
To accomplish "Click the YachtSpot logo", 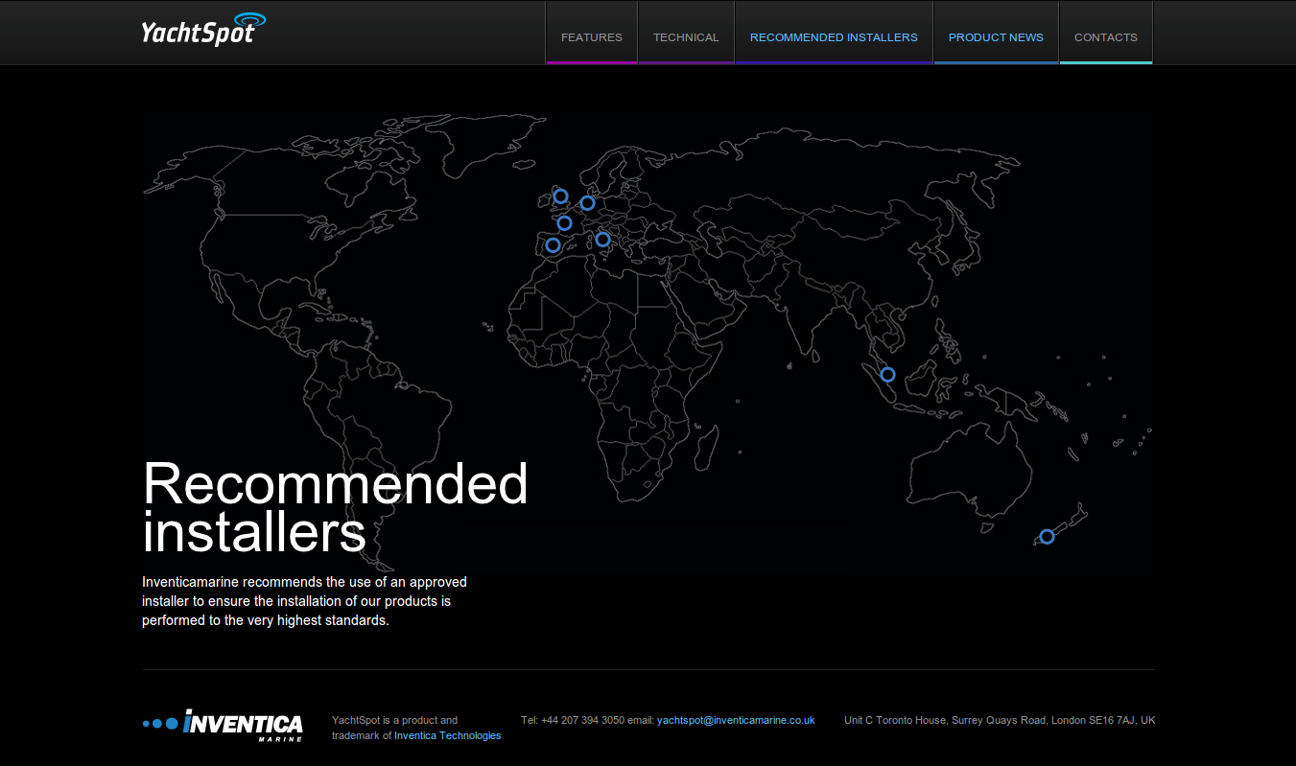I will (x=202, y=29).
